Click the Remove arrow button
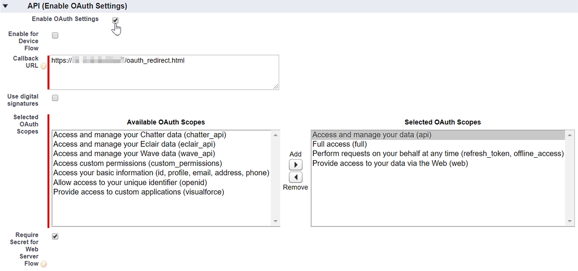 point(296,178)
